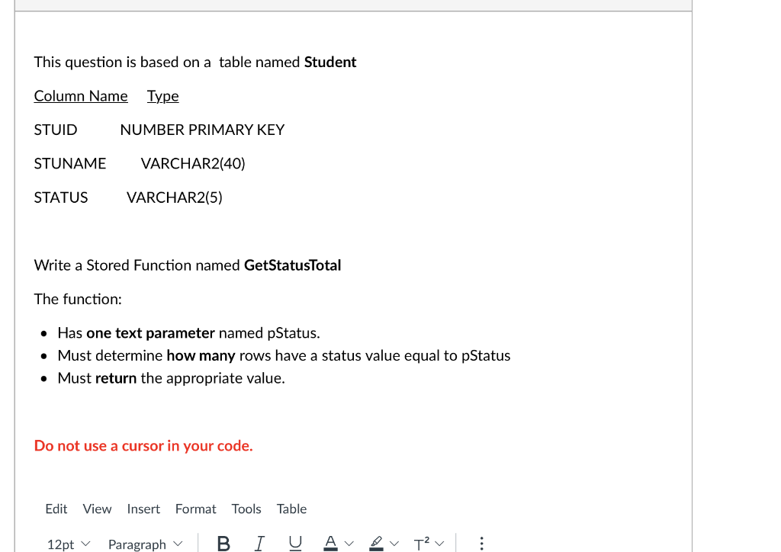Toggle bold formatting
The width and height of the screenshot is (781, 552).
[x=223, y=543]
